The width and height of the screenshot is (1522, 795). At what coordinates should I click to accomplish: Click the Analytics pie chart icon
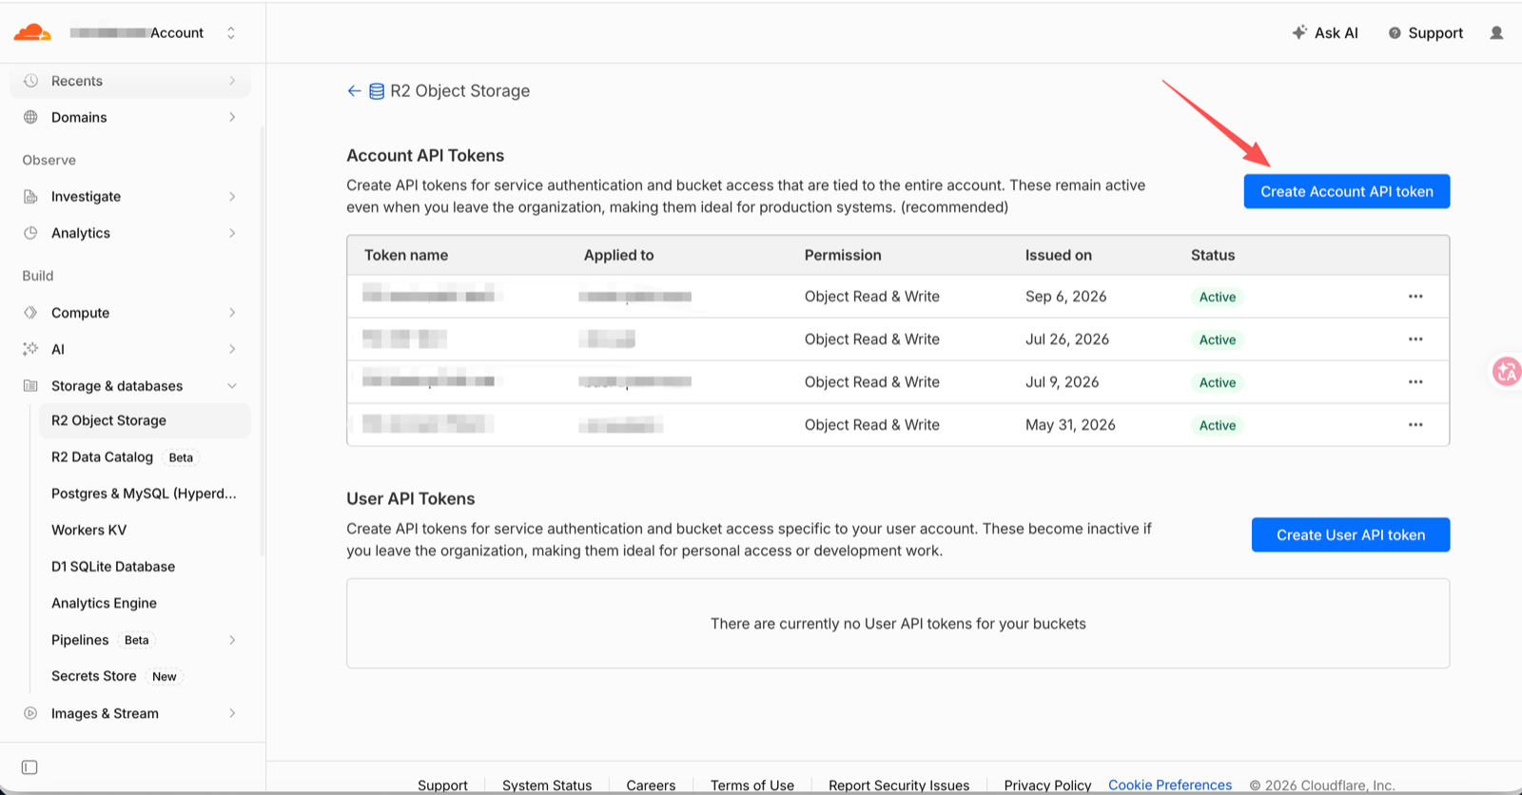pyautogui.click(x=30, y=233)
